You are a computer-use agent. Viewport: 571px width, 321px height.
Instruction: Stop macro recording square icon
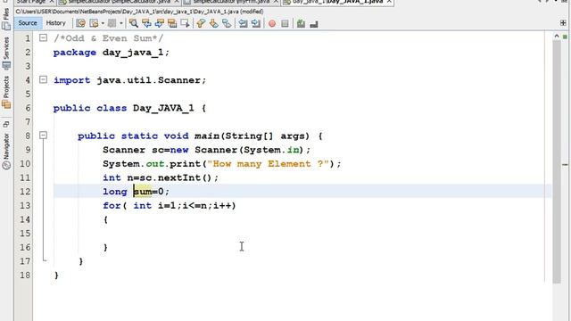click(285, 24)
